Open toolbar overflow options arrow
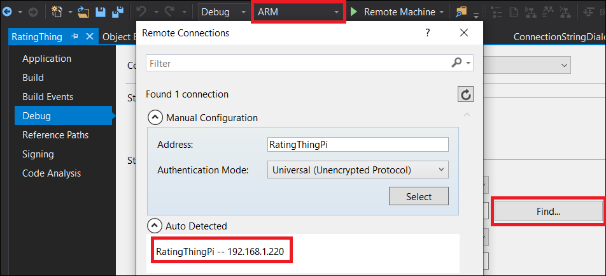 [476, 15]
